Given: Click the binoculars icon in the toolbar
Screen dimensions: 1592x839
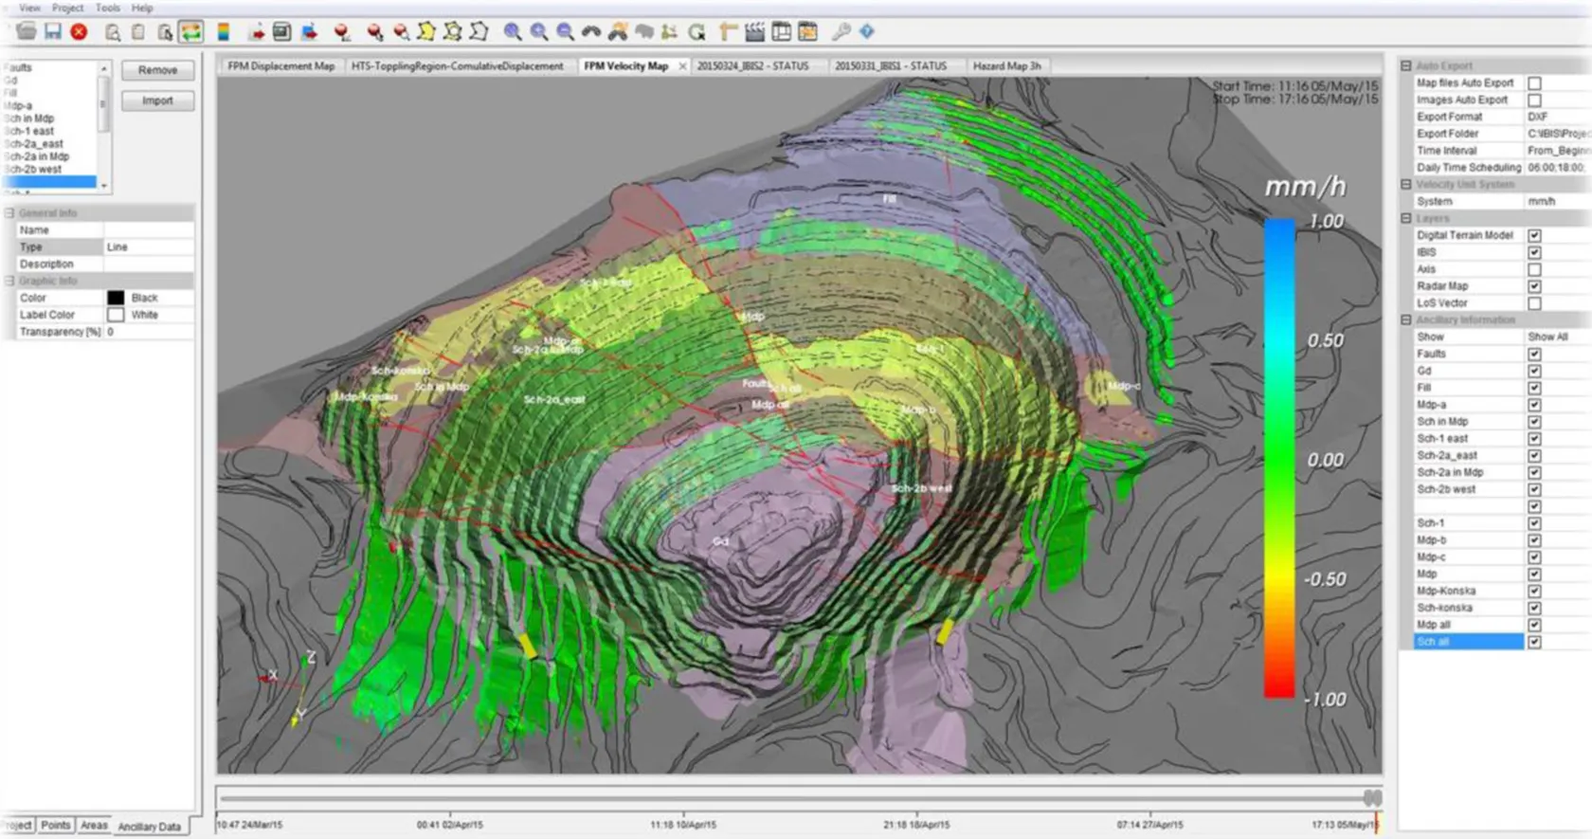Looking at the screenshot, I should pyautogui.click(x=591, y=32).
